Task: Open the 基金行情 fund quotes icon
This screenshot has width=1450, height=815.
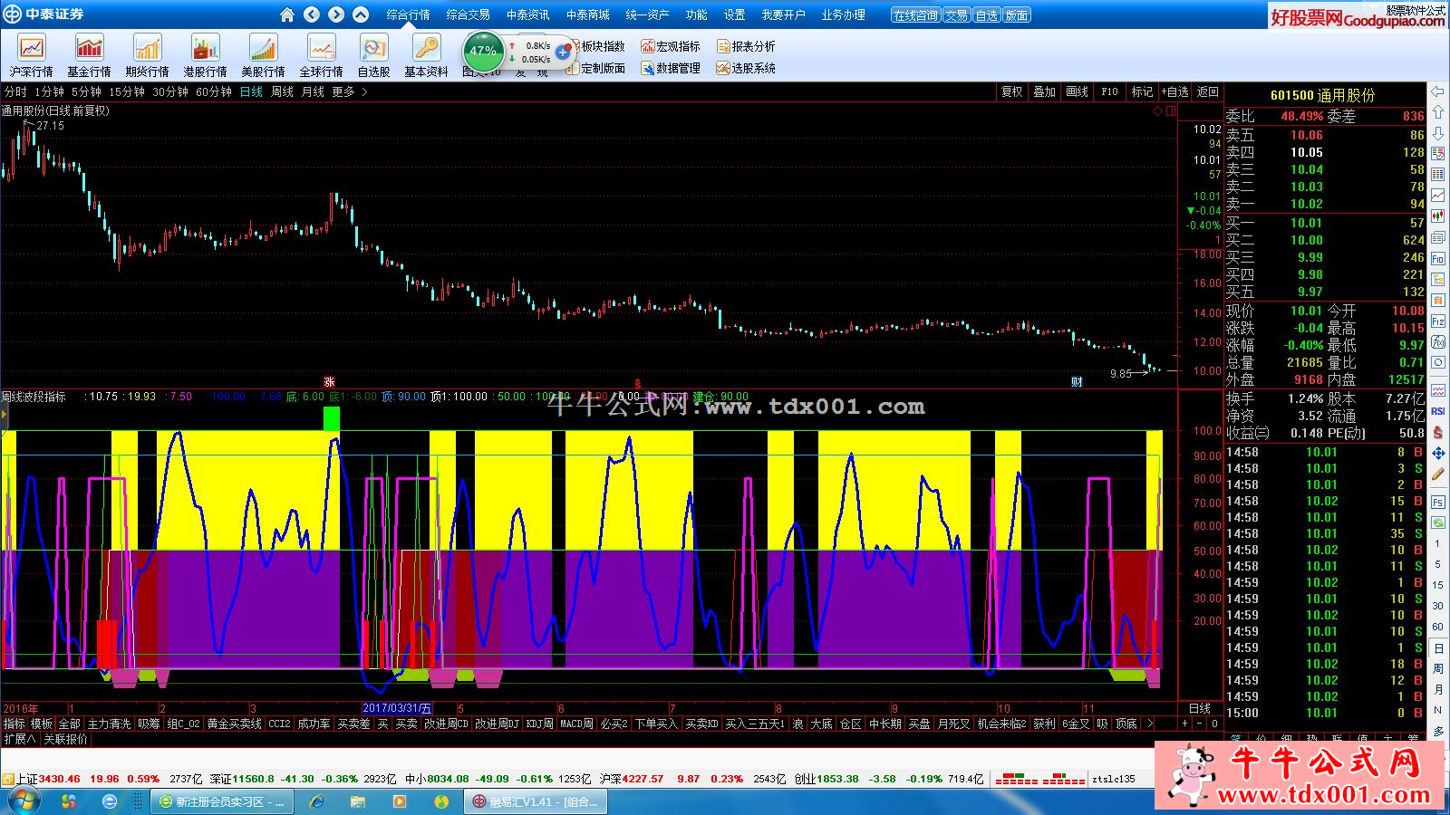Action: pos(89,56)
